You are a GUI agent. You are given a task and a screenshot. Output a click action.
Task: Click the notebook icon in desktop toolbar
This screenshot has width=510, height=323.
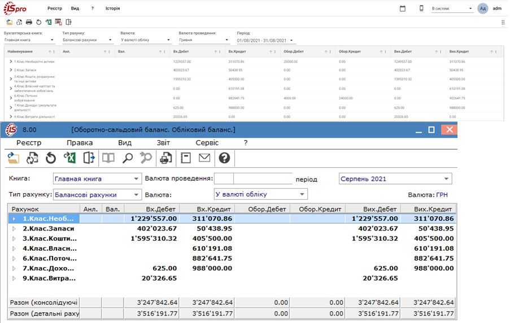pyautogui.click(x=186, y=158)
